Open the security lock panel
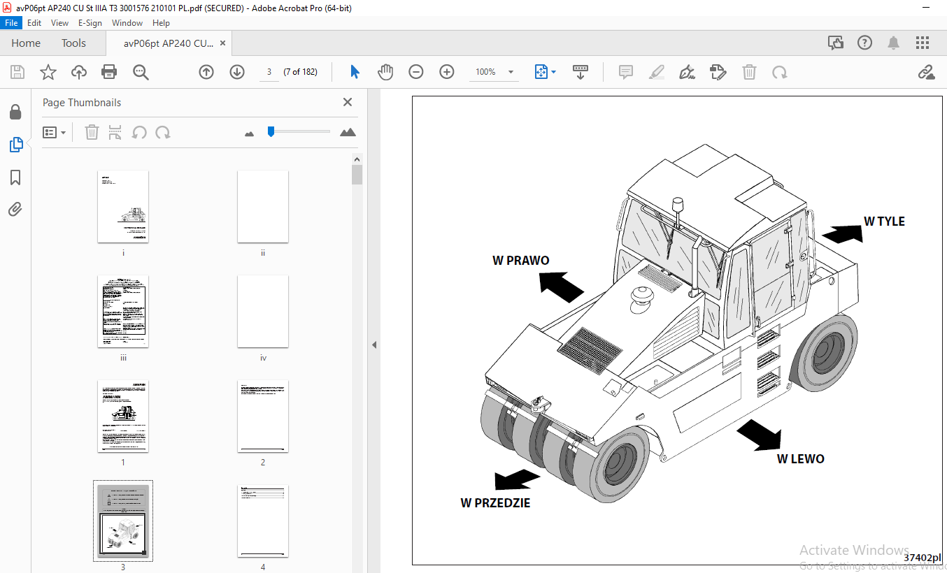This screenshot has height=573, width=947. pos(15,112)
